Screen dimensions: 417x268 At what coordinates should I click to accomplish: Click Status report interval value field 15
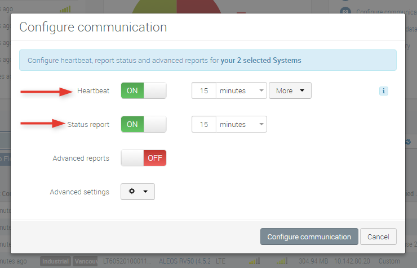[204, 124]
